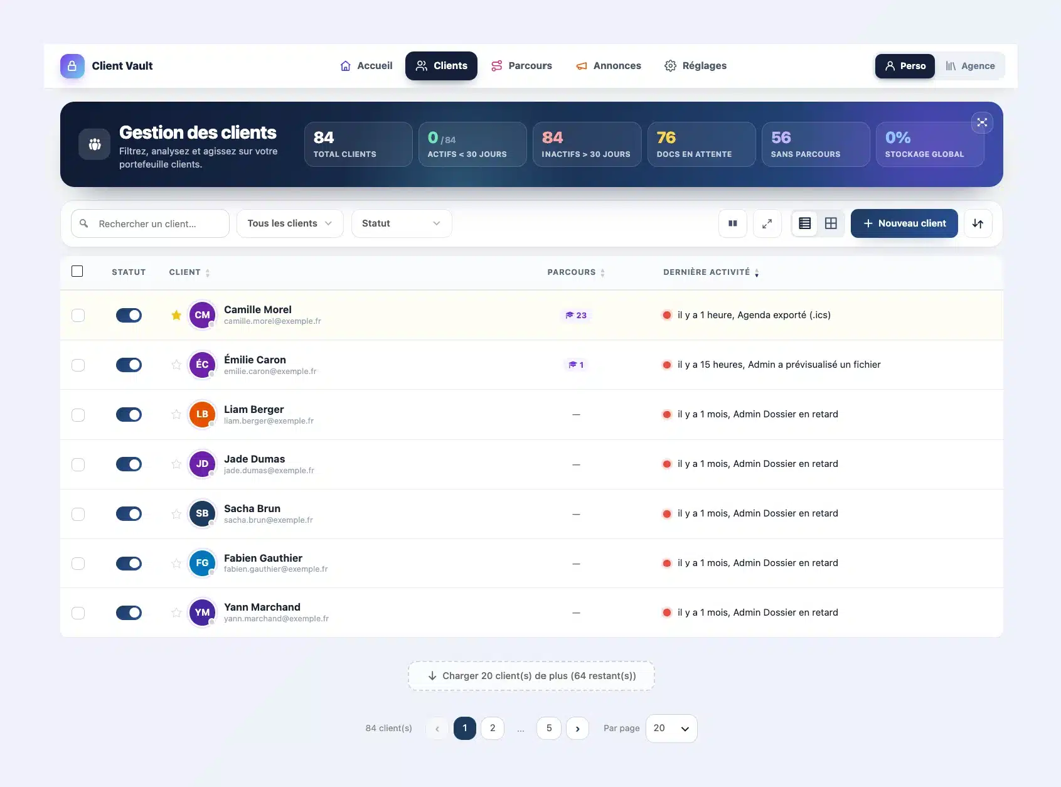The width and height of the screenshot is (1061, 787).
Task: Switch to grid view icon
Action: point(831,223)
